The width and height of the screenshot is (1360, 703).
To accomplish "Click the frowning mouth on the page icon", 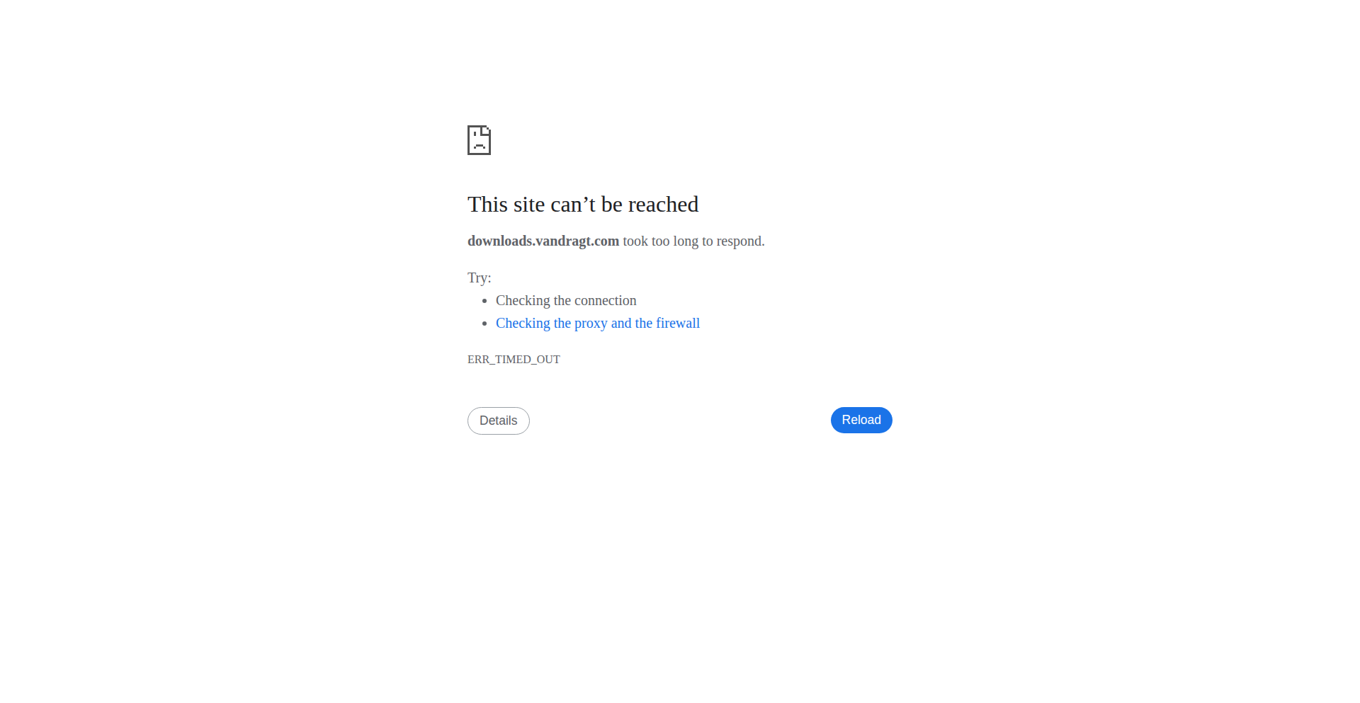I will [479, 146].
